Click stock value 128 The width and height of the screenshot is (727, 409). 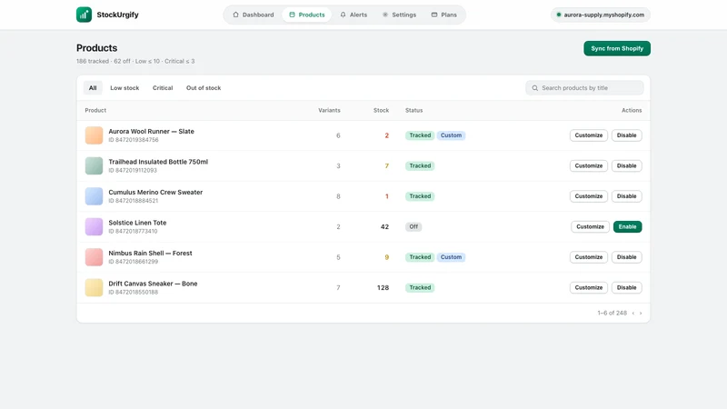click(383, 287)
